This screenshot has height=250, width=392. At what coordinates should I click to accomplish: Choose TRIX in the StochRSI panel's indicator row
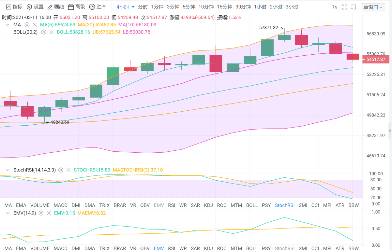click(x=104, y=205)
